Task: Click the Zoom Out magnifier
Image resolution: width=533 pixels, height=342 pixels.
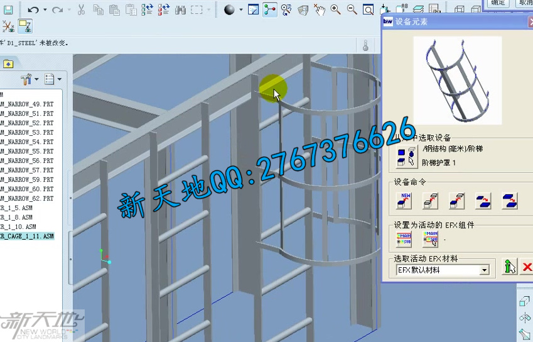Action: click(352, 9)
